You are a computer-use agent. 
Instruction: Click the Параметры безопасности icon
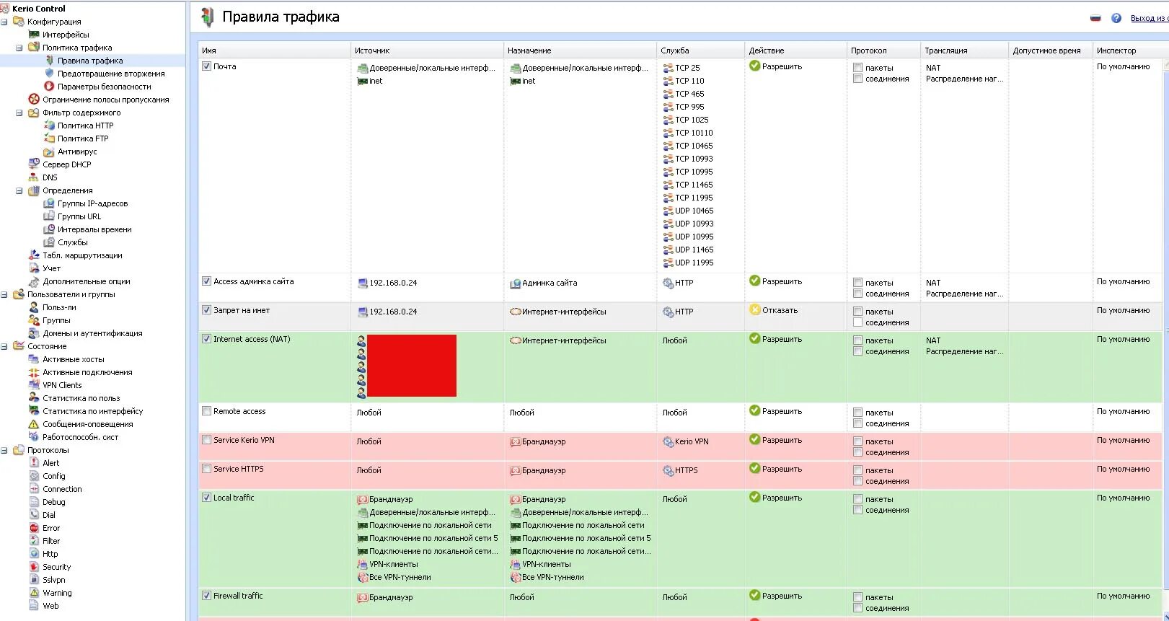click(49, 87)
